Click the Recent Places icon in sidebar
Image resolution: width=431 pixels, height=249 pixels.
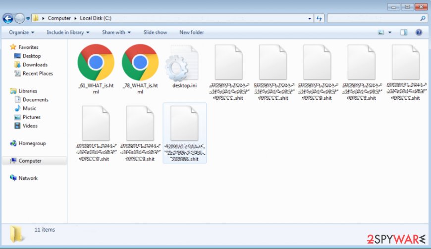point(17,73)
